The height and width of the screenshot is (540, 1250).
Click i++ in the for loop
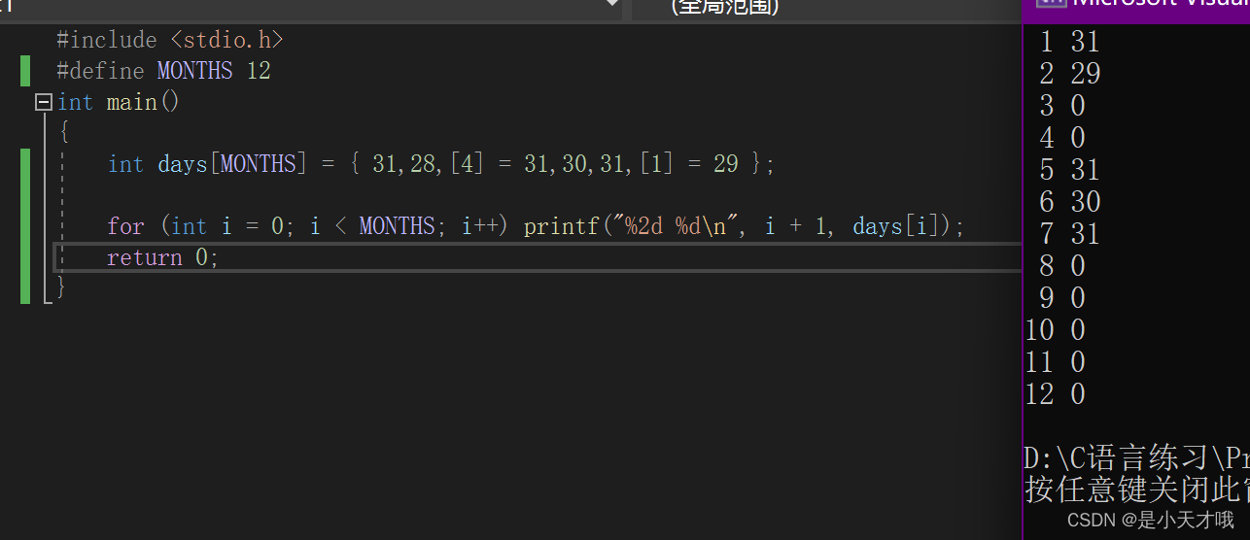click(x=479, y=226)
